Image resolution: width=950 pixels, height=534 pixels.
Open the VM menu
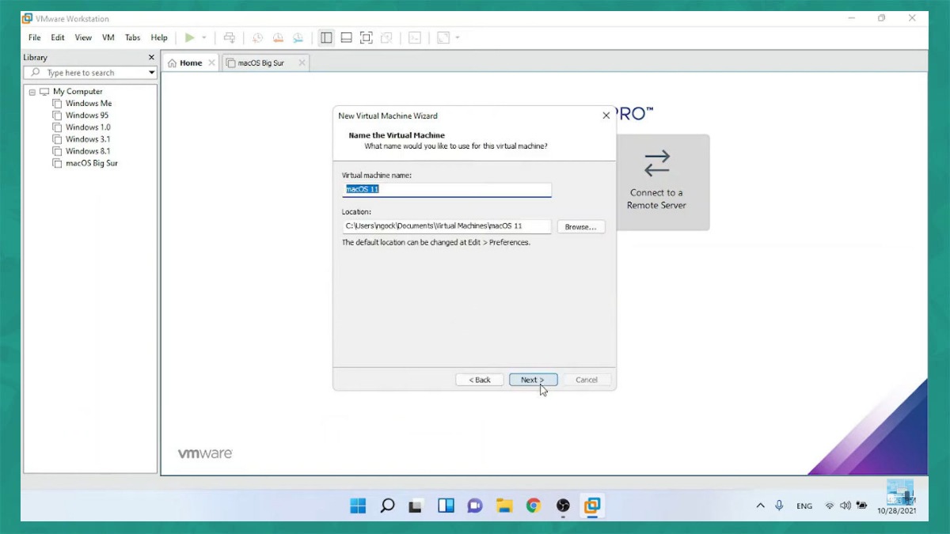coord(108,37)
